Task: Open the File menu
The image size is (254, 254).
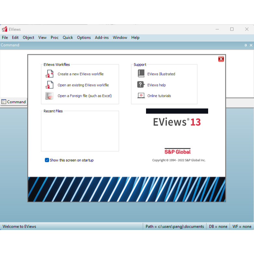Action: (x=5, y=37)
